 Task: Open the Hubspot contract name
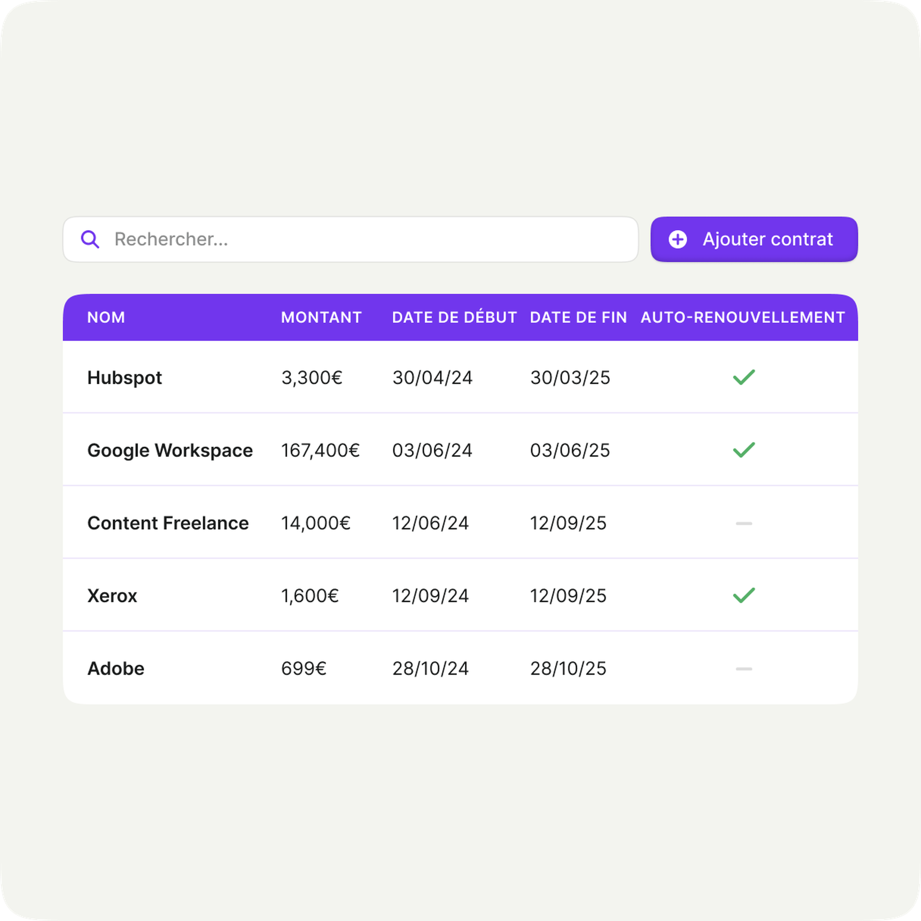[125, 378]
